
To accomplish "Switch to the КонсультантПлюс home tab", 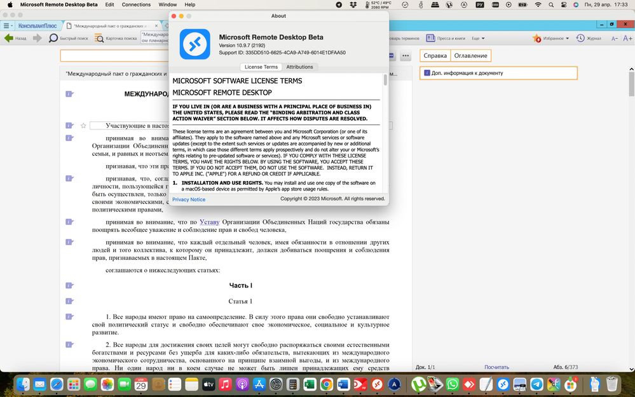I will click(x=38, y=25).
